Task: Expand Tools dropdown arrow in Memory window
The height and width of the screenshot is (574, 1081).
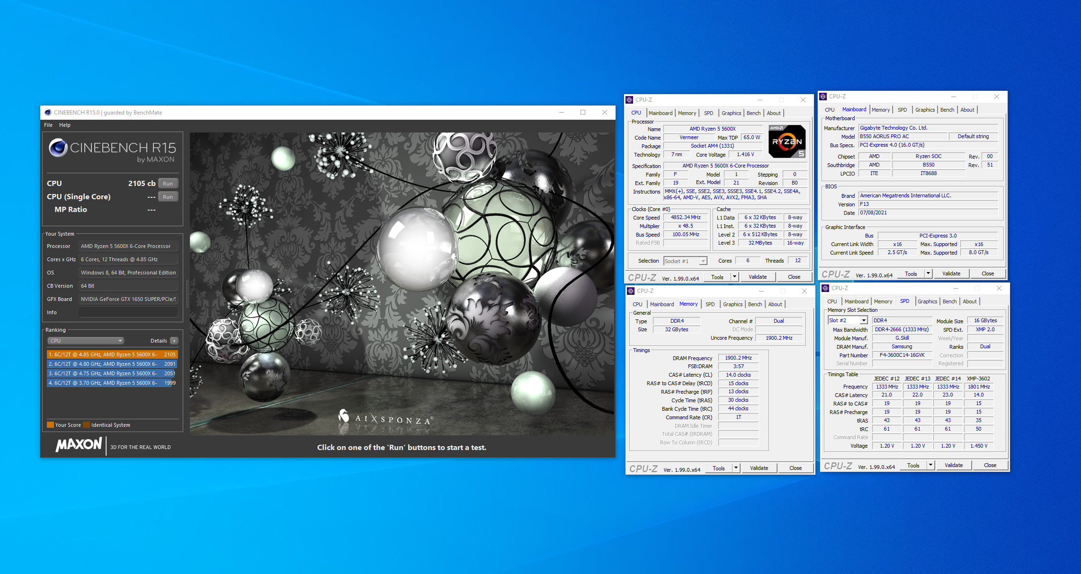Action: point(736,468)
